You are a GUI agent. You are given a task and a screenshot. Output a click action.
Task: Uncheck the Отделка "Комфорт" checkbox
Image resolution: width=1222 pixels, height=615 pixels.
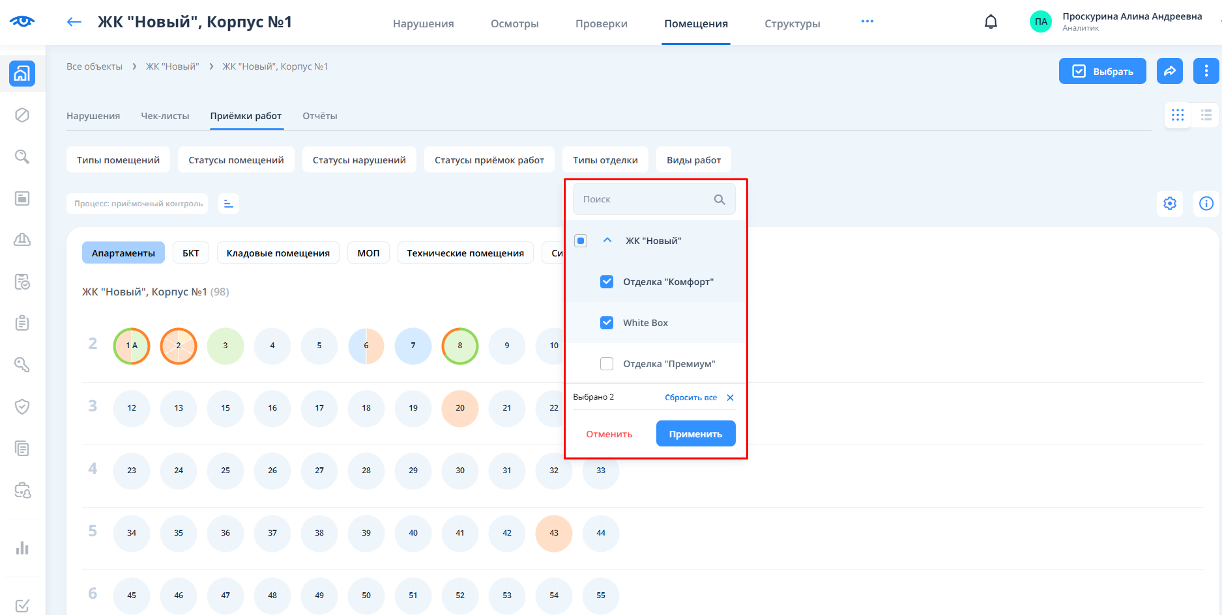[x=607, y=282]
